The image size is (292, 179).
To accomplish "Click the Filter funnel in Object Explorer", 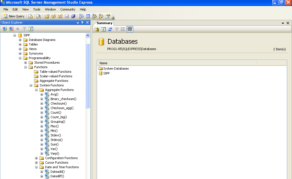I will coord(24,29).
